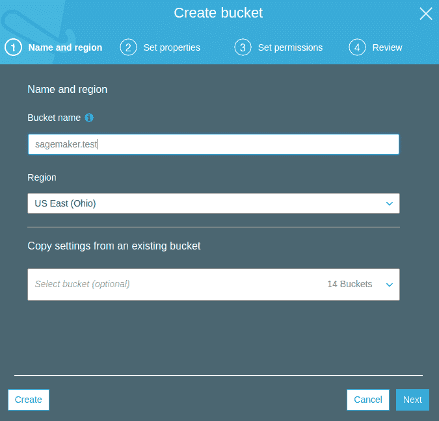Image resolution: width=439 pixels, height=421 pixels.
Task: Go to the Set permissions step
Action: coord(290,47)
